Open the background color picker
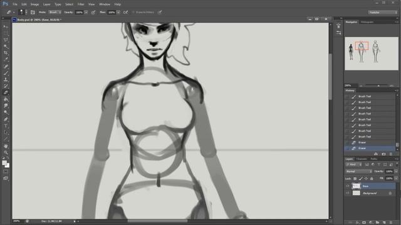 [8, 166]
